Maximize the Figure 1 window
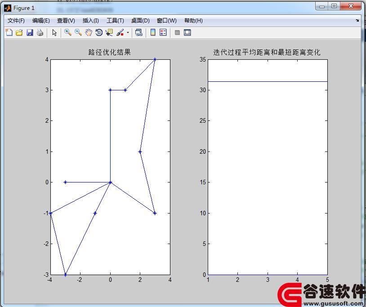This screenshot has height=307, width=366. [x=334, y=6]
